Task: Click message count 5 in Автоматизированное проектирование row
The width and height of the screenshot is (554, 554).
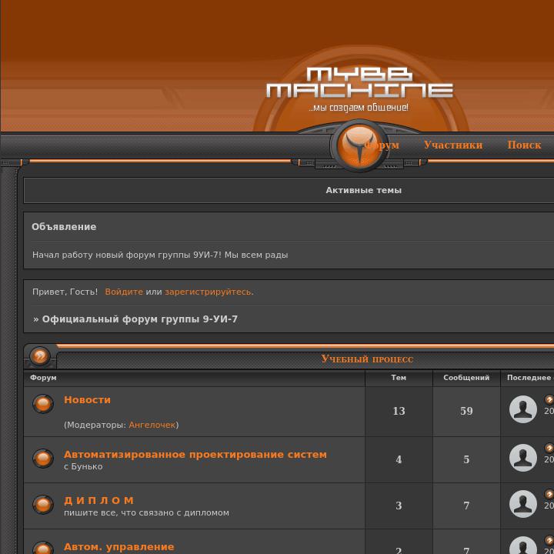Action: [466, 459]
